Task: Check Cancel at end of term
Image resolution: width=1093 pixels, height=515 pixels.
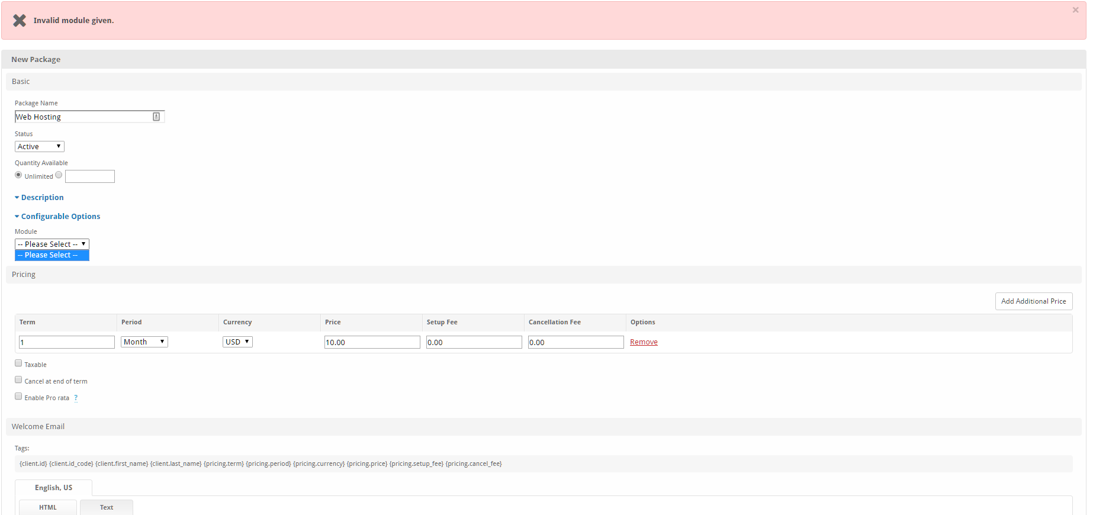Action: coord(18,380)
